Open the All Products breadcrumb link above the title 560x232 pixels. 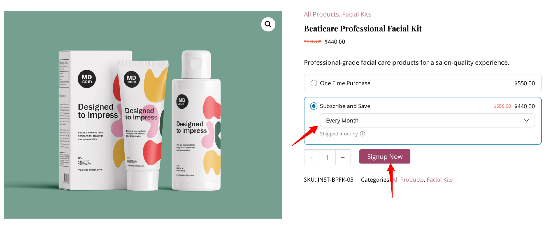(321, 14)
